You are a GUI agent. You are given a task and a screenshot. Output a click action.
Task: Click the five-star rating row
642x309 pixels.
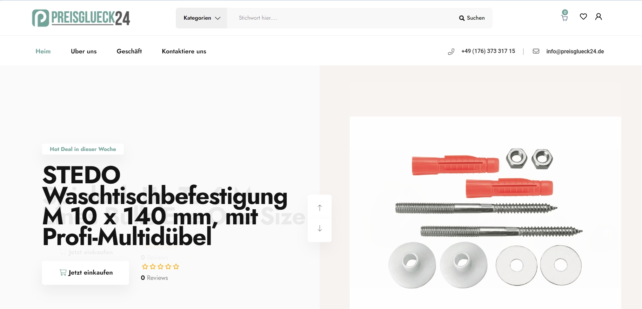pyautogui.click(x=160, y=267)
